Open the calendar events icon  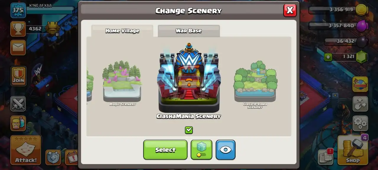coord(71,157)
